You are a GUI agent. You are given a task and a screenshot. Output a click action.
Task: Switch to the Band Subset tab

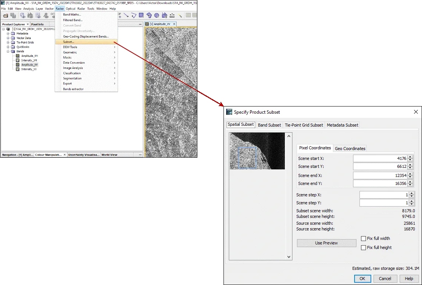click(x=269, y=125)
